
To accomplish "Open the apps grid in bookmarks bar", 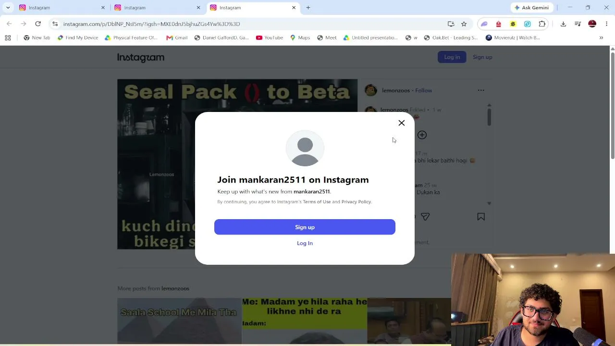I will (x=8, y=37).
